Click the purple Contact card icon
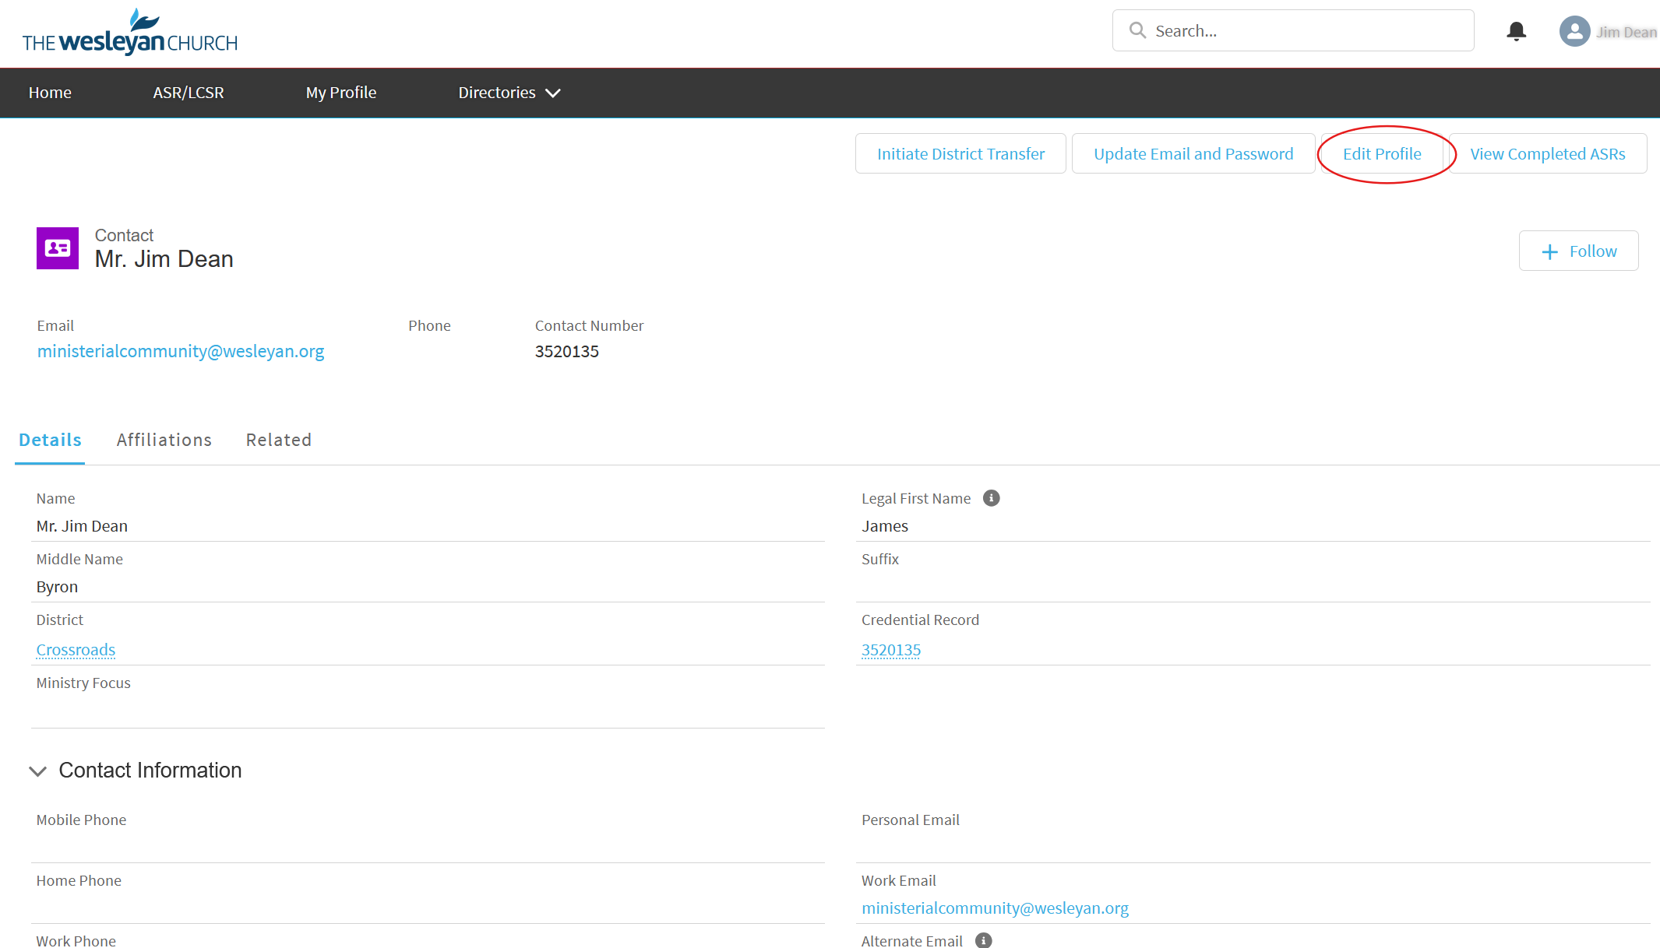Viewport: 1660px width, 948px height. click(x=58, y=248)
